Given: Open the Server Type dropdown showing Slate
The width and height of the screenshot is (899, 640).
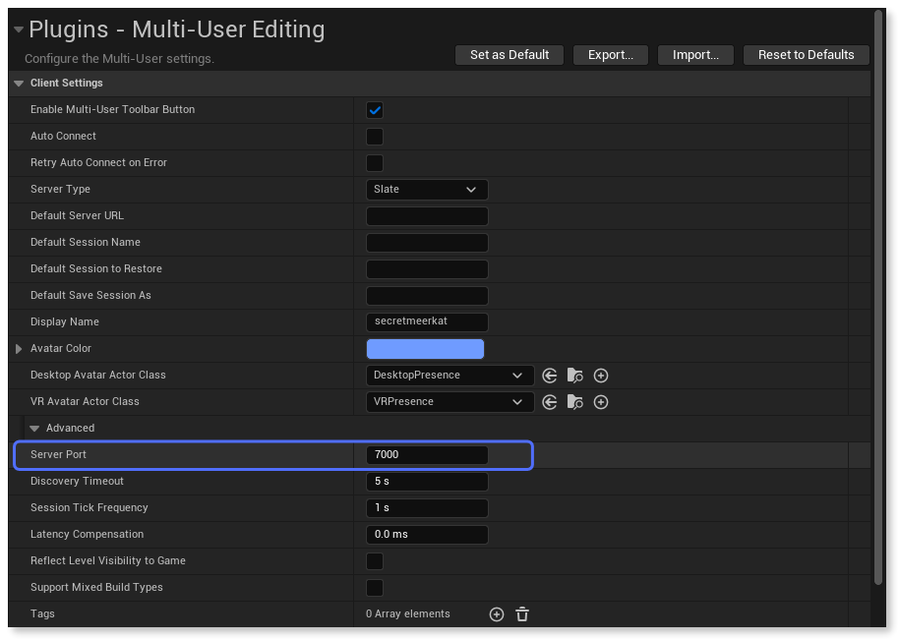Looking at the screenshot, I should coord(427,190).
